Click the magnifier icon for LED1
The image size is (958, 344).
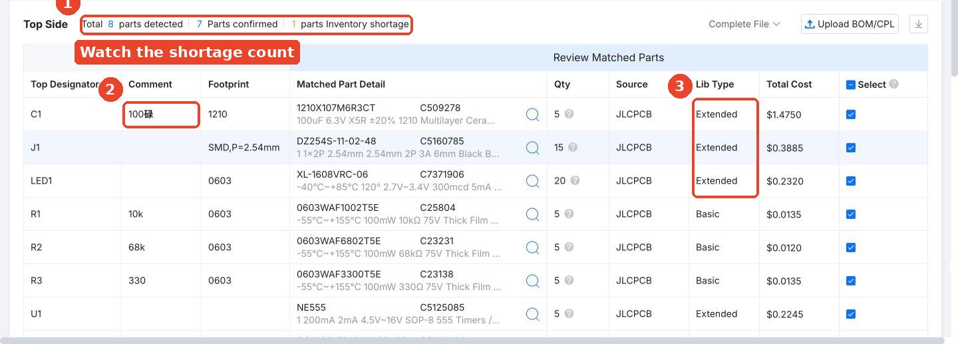[532, 181]
